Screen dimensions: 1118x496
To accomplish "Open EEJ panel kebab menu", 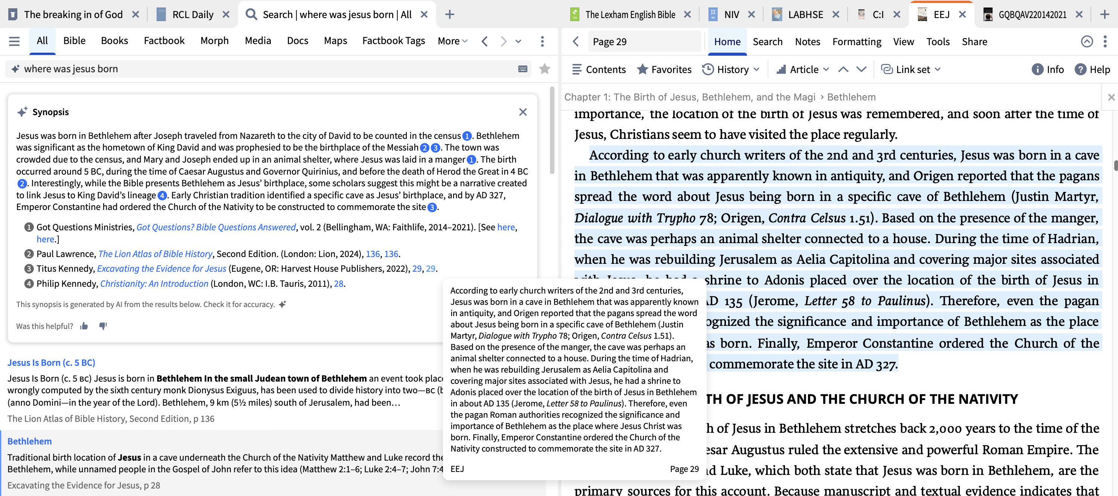I will coord(1105,42).
